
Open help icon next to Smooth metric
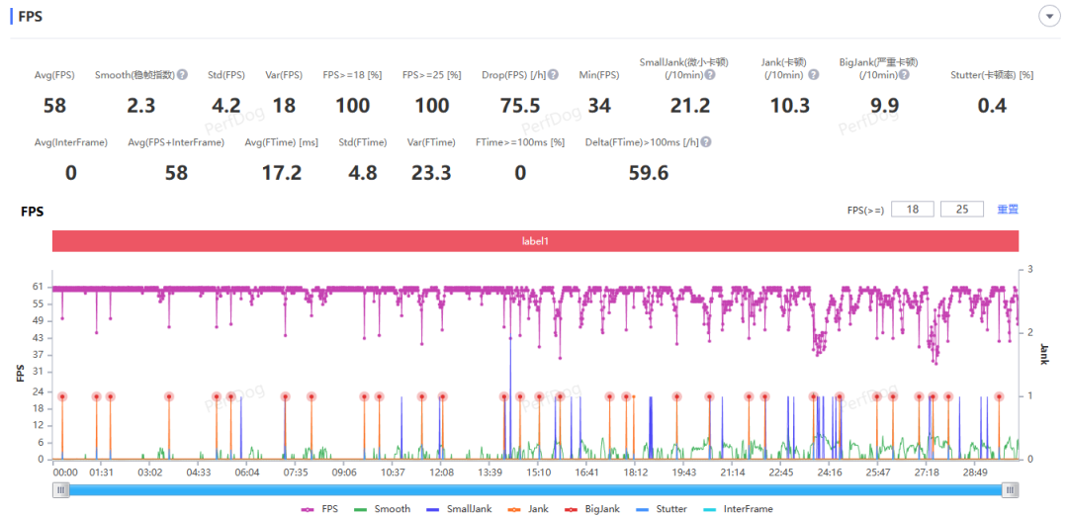183,75
